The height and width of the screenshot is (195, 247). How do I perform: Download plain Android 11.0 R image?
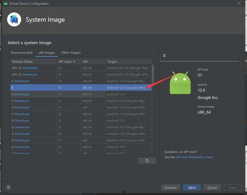coord(22,121)
